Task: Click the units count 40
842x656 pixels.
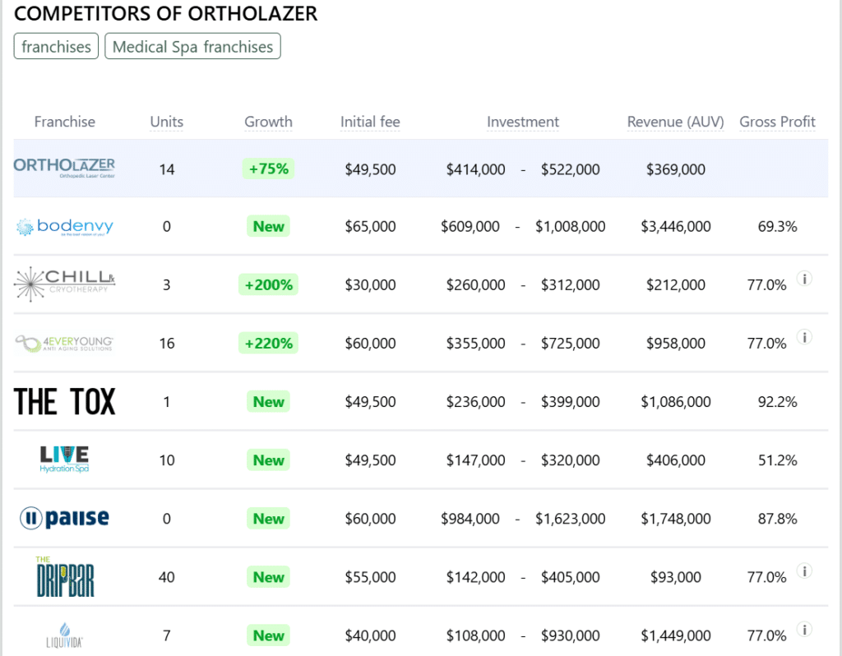Action: click(166, 578)
